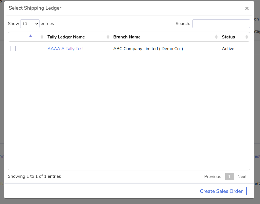Click the grey sort icon before Tally Ledger Name
This screenshot has height=204, width=260.
[x=42, y=37]
